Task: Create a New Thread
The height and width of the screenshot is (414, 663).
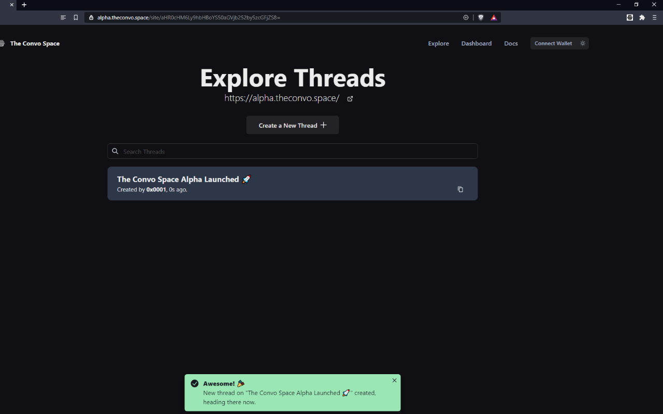Action: [x=293, y=125]
